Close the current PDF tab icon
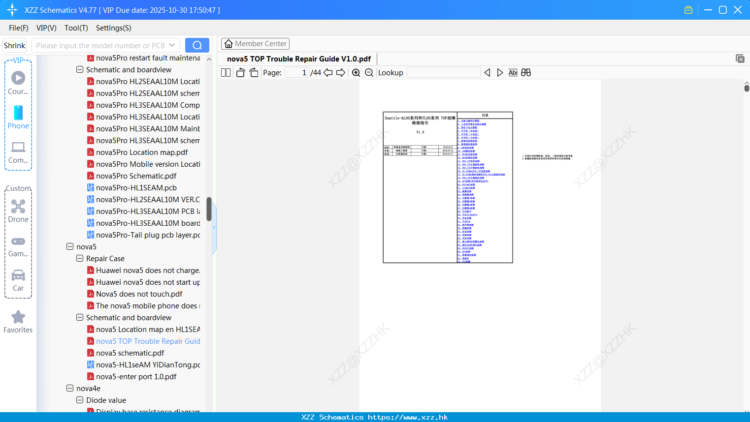The height and width of the screenshot is (422, 750). click(x=740, y=59)
